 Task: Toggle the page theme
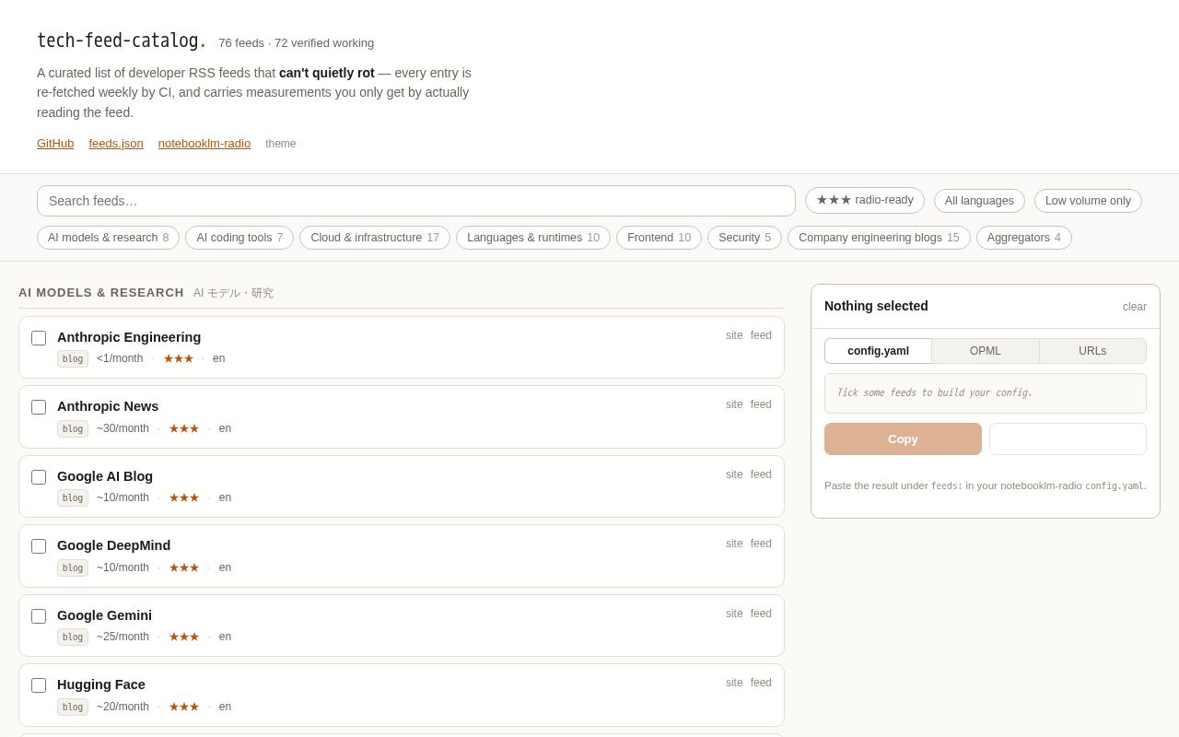[281, 144]
